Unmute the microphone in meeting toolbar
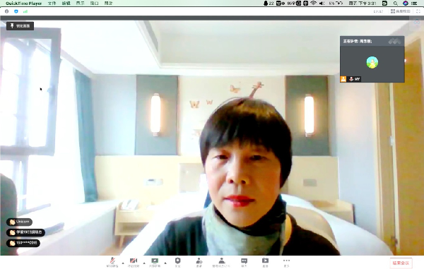This screenshot has height=269, width=424. [x=112, y=262]
